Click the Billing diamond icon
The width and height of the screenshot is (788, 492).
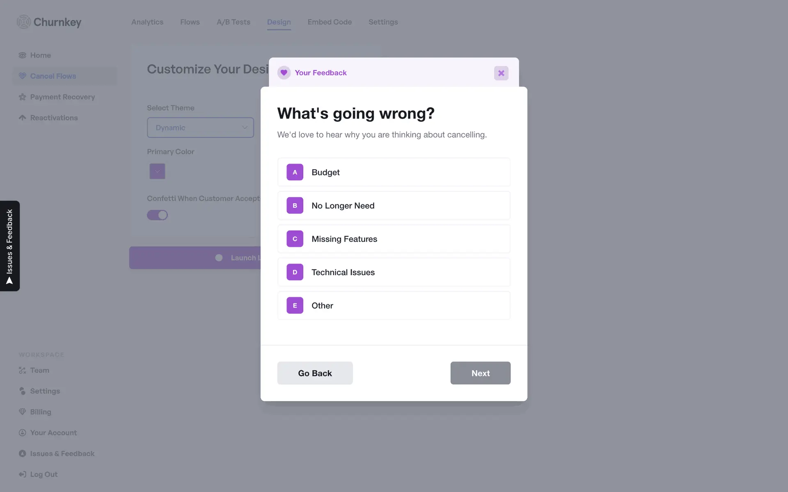(23, 412)
